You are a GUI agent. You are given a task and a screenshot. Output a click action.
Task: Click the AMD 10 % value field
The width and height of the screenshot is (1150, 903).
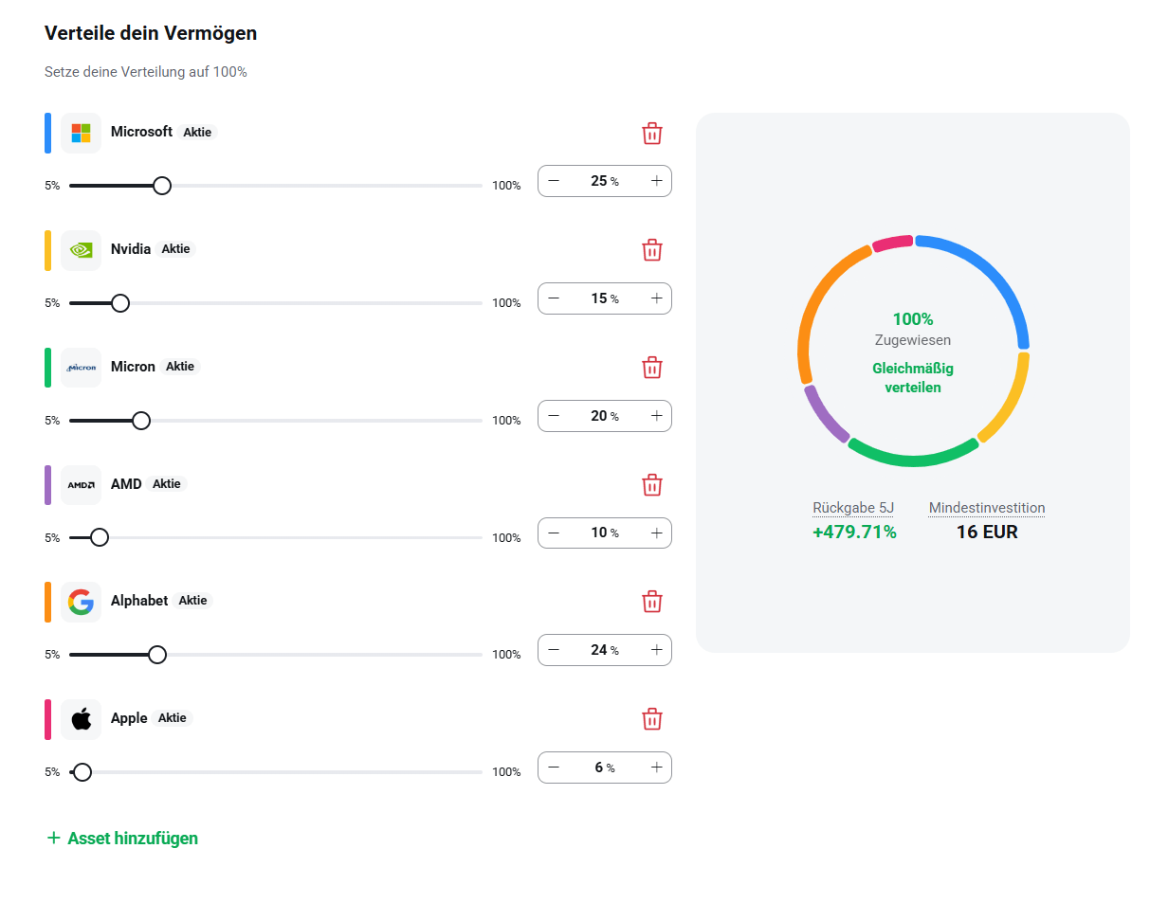click(x=604, y=533)
